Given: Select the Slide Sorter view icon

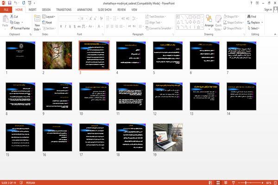Looking at the screenshot, I should [x=218, y=183].
